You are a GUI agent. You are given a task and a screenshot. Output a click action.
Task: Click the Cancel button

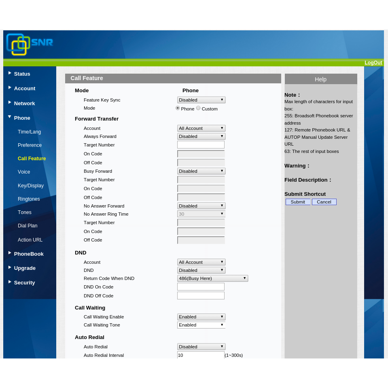(324, 202)
